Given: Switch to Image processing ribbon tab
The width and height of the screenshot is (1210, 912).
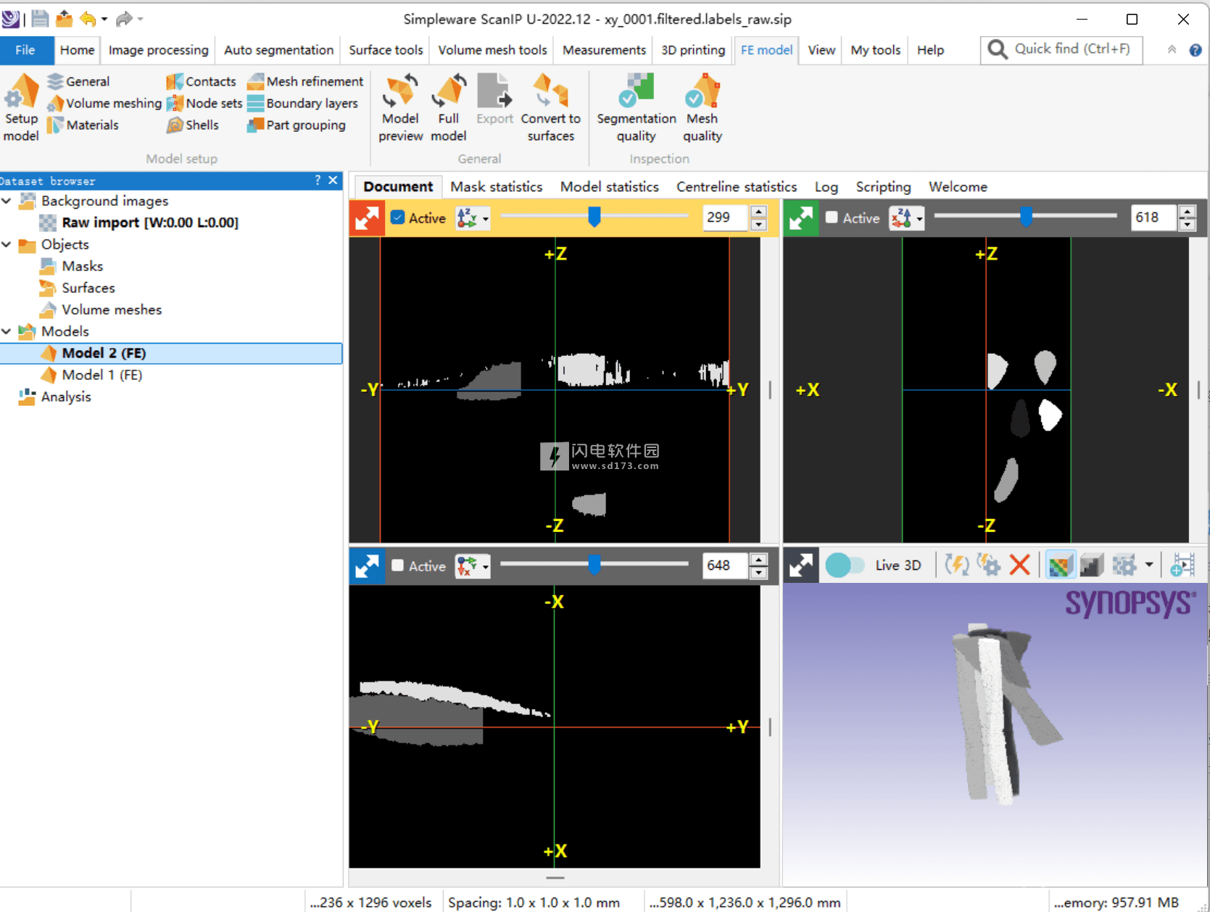Looking at the screenshot, I should coord(158,50).
